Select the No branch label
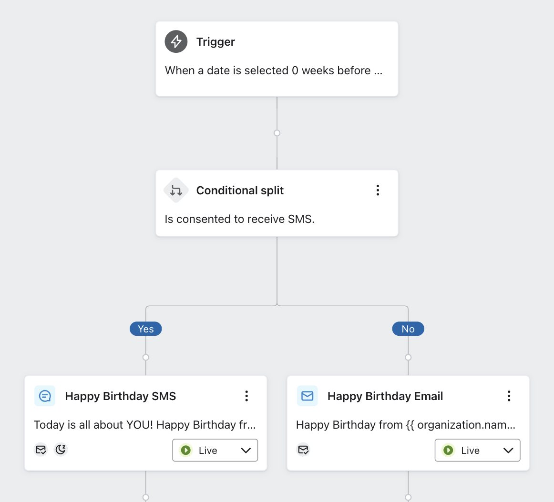The height and width of the screenshot is (502, 554). 408,329
